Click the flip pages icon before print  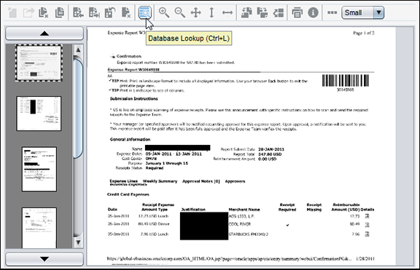pos(279,12)
